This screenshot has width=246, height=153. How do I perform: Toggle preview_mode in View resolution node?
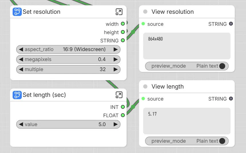[187, 66]
